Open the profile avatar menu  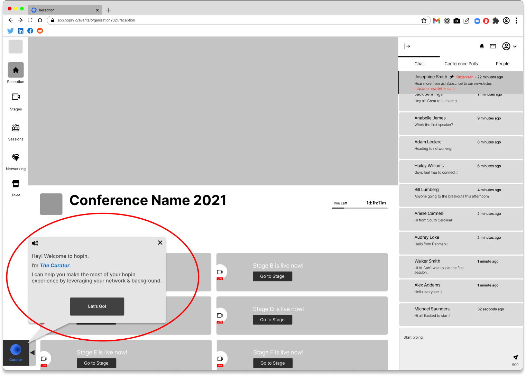tap(509, 46)
